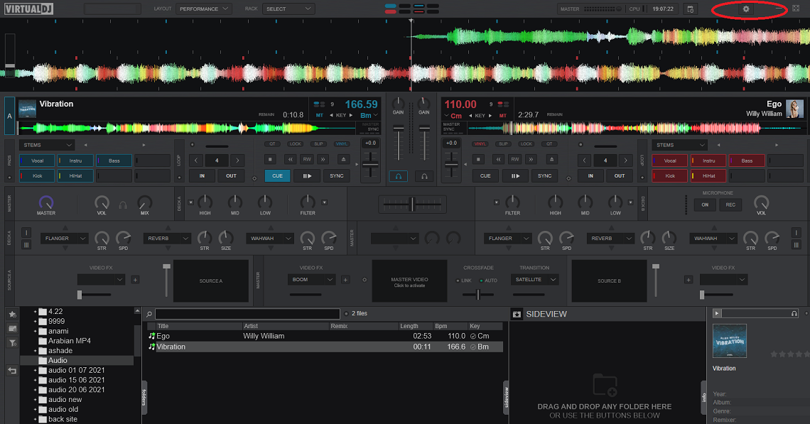Click the history back icon in the sidebar

(12, 369)
